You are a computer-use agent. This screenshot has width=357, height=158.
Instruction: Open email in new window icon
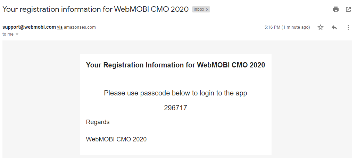point(348,9)
